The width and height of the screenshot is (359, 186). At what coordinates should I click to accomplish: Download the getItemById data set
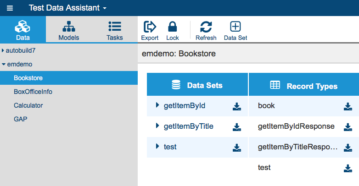tap(237, 106)
